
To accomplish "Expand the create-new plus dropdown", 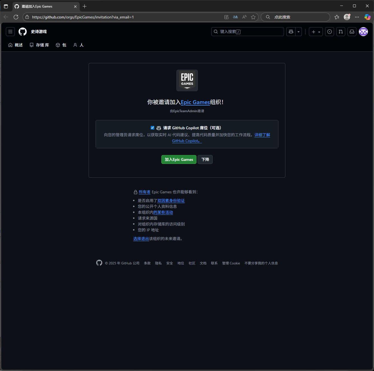I will coord(319,32).
